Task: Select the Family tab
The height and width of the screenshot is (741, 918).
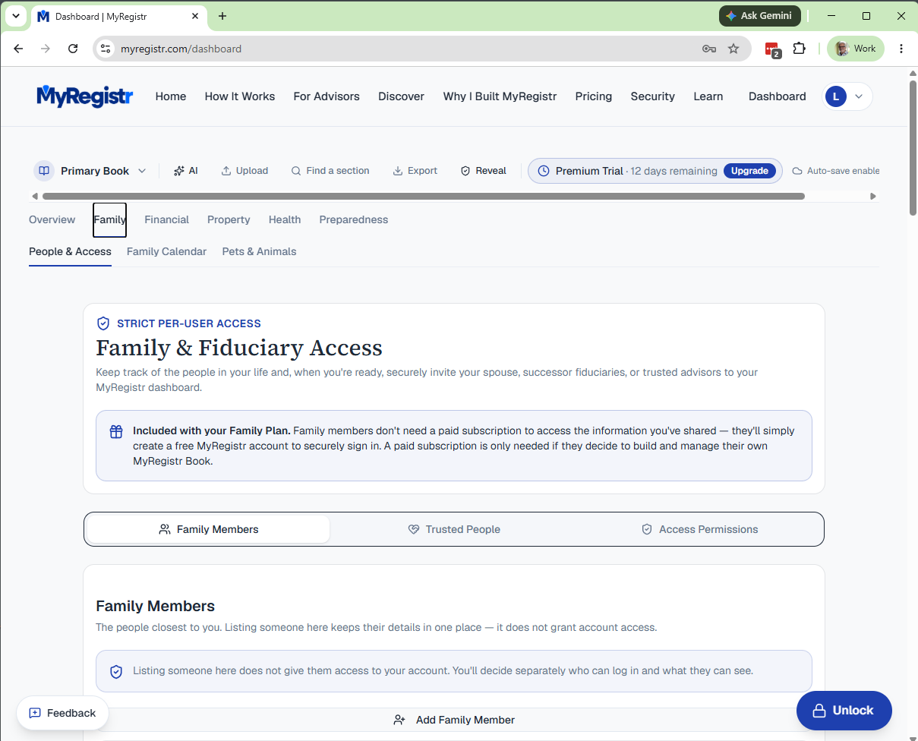Action: pos(110,219)
